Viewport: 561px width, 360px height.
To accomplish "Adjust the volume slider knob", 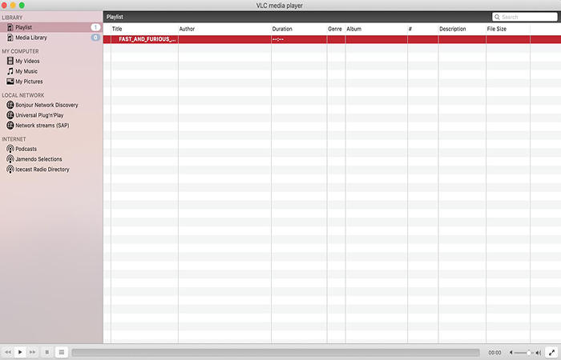I will coord(528,353).
